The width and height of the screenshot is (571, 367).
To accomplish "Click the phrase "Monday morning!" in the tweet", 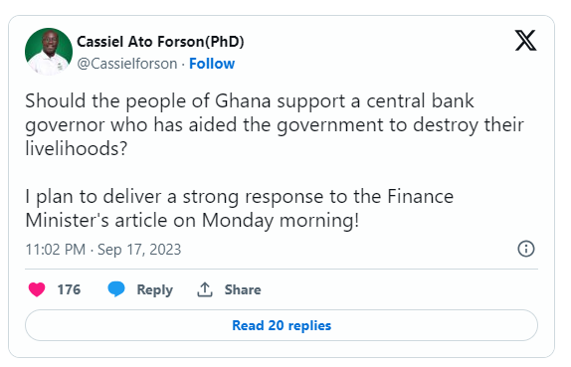I will (x=281, y=221).
